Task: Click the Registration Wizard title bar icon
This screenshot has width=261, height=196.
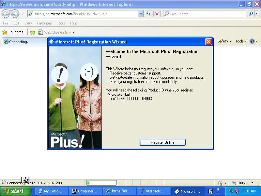Action: (x=52, y=42)
